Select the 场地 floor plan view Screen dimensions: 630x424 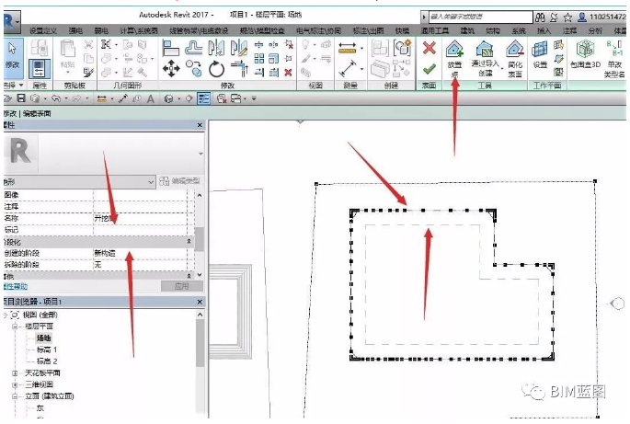point(44,338)
